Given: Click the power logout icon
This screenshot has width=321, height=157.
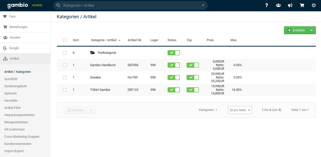Looking at the screenshot, I should pos(314,5).
